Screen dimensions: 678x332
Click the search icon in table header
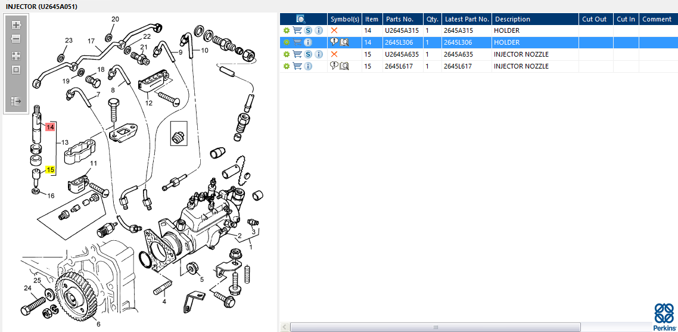[x=301, y=19]
